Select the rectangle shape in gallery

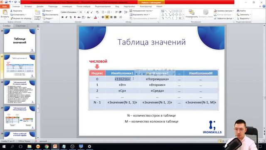click(173, 11)
